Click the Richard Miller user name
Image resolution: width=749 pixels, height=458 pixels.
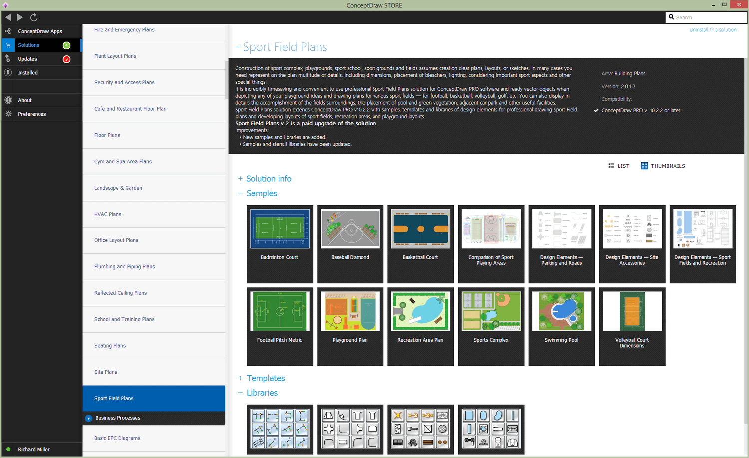(x=34, y=449)
